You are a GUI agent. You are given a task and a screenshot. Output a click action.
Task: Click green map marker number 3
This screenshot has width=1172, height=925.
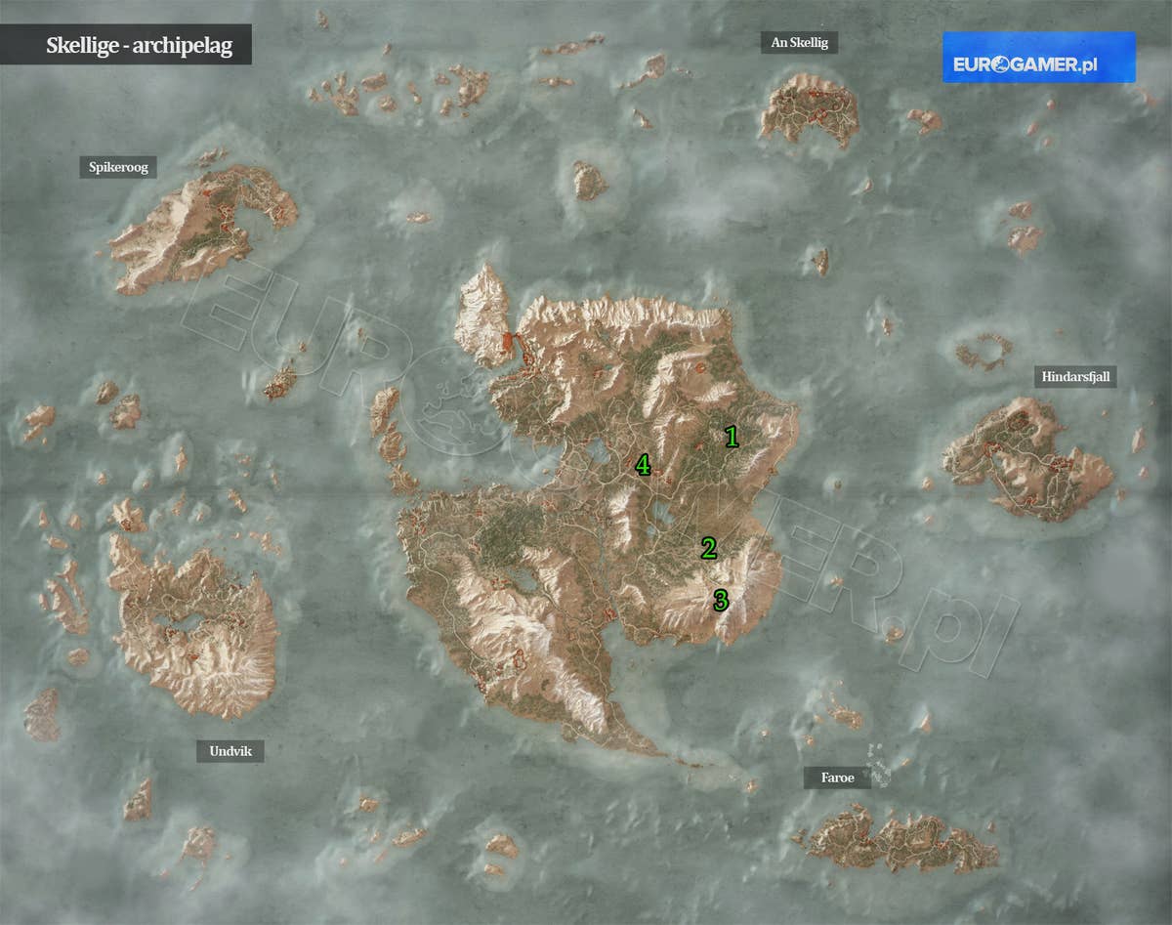pyautogui.click(x=721, y=600)
